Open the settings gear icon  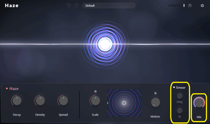click(202, 6)
